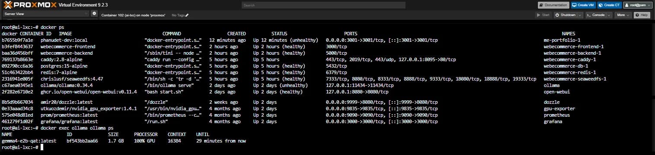The width and height of the screenshot is (655, 155).
Task: Click the name webecommerce-seaweedfs-1
Action: tap(575, 79)
